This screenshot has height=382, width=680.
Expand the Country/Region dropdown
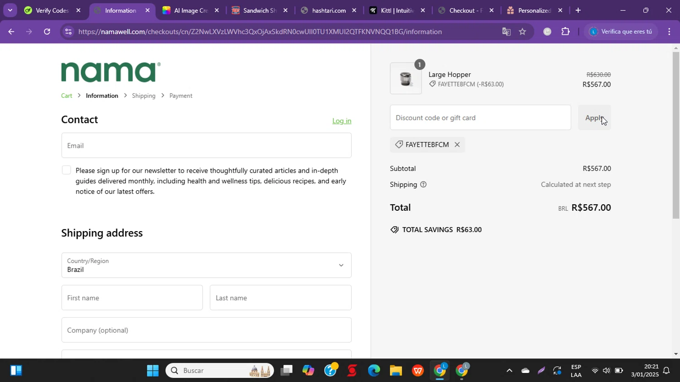tap(206, 265)
